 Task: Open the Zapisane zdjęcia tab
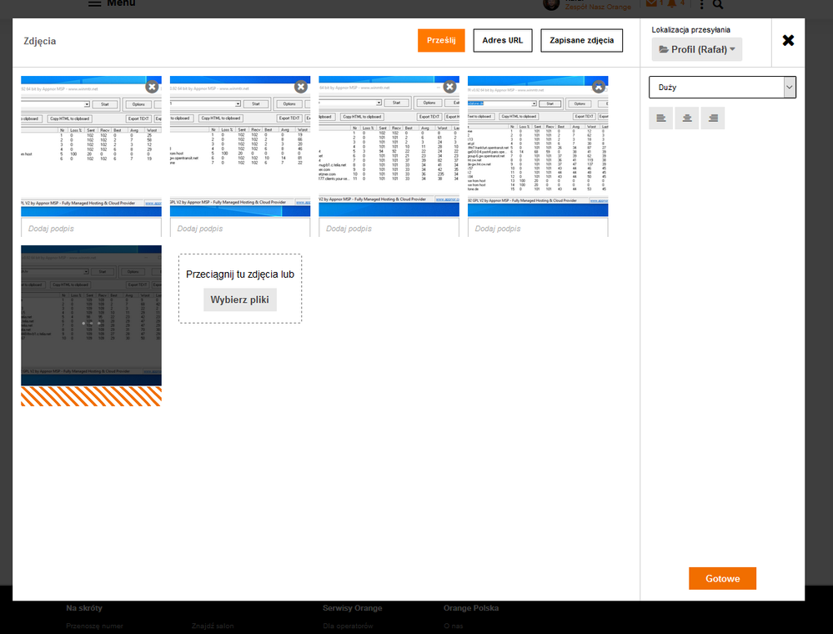coord(581,40)
